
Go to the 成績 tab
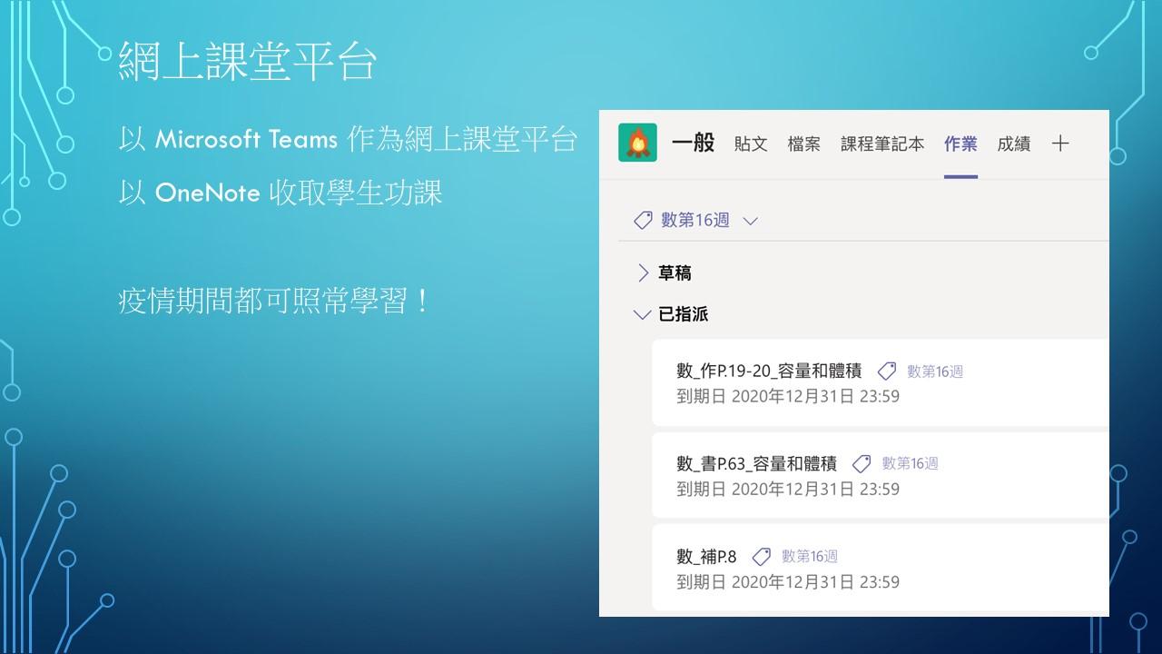(x=1014, y=144)
